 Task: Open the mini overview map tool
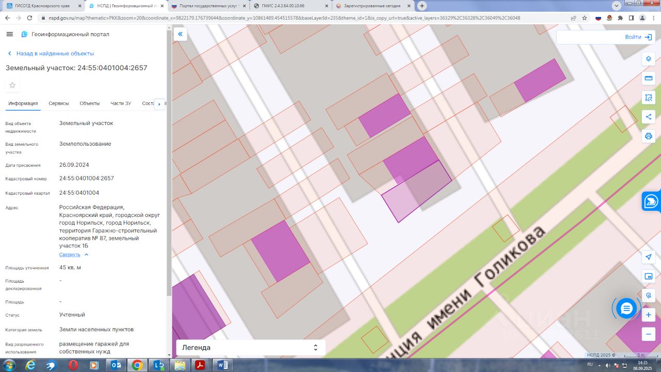click(x=649, y=276)
